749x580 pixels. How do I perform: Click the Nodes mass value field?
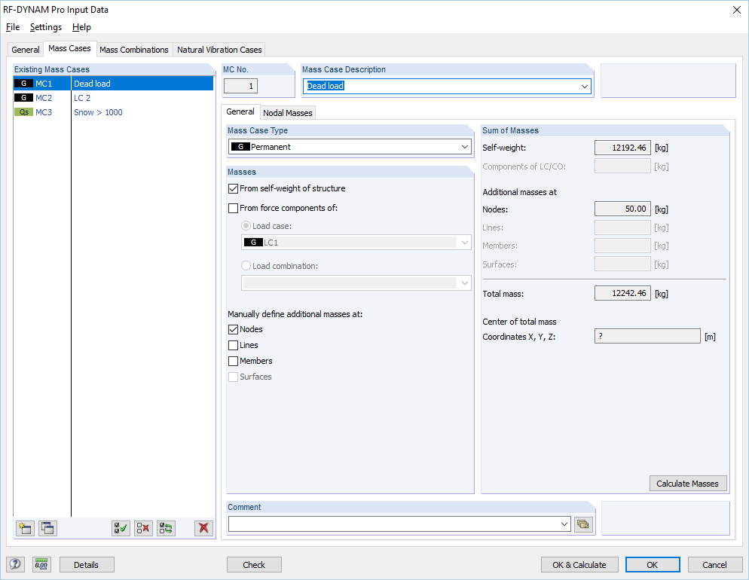(x=622, y=209)
